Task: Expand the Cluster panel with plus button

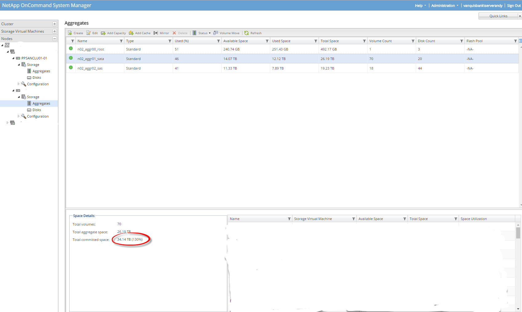Action: pos(54,24)
